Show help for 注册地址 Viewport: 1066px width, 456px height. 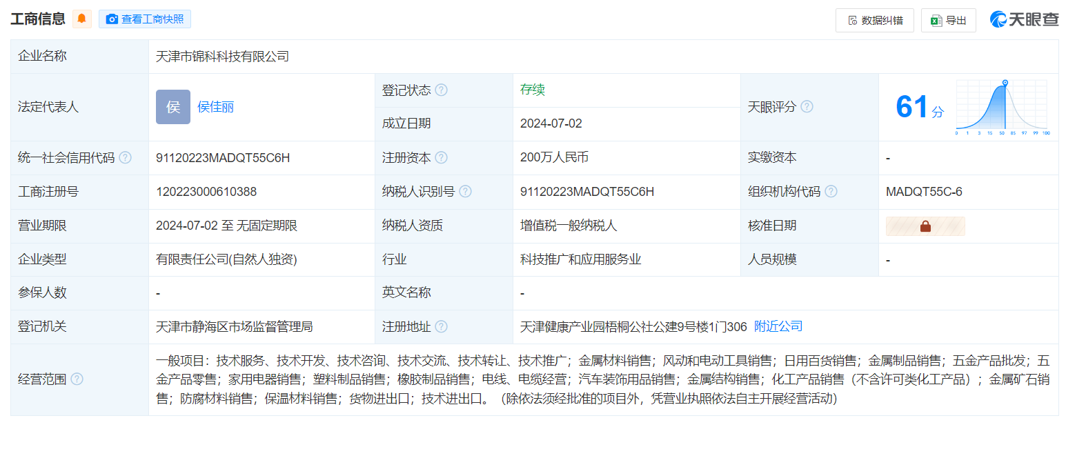click(441, 327)
